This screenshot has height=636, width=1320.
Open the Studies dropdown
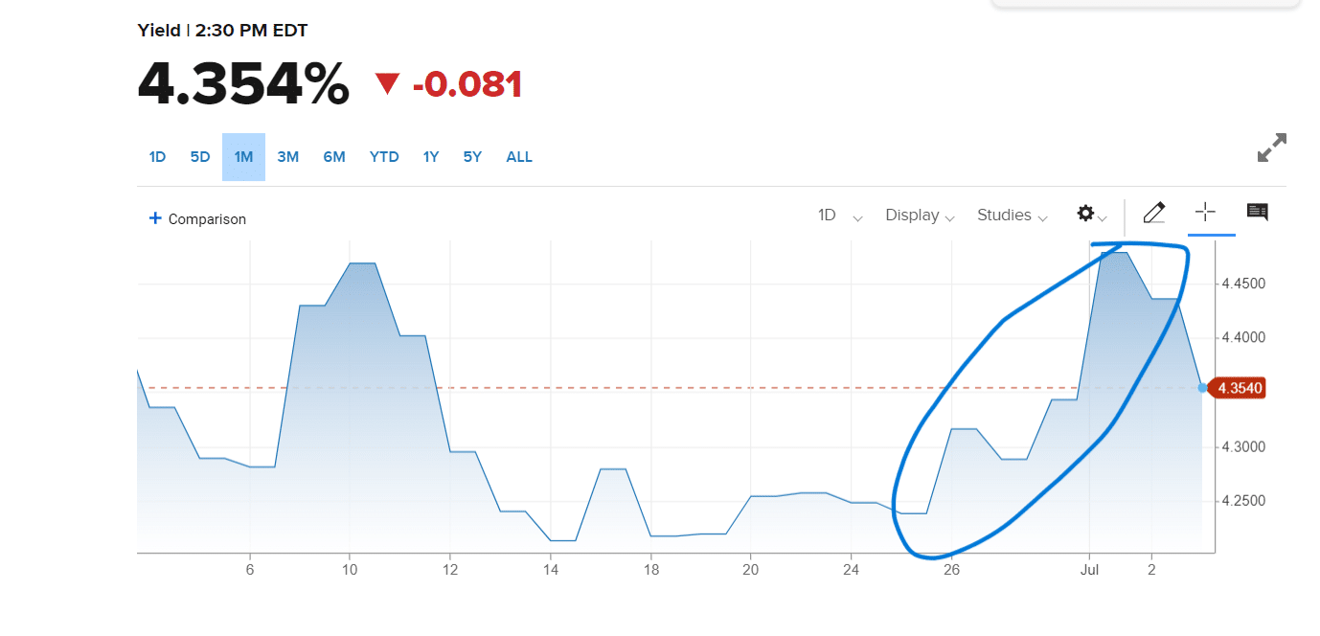coord(1012,216)
